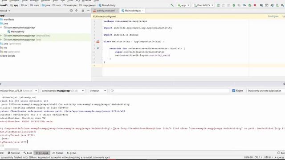
Task: Open the Build tool window tab
Action: tap(28, 153)
